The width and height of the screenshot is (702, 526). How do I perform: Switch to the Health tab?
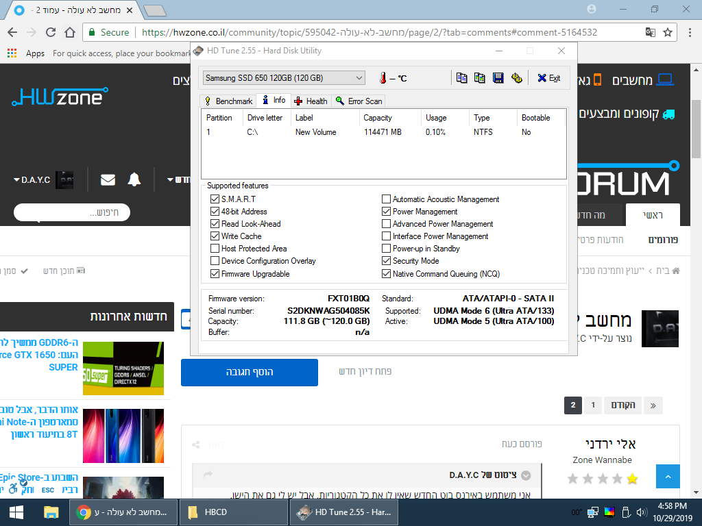[x=311, y=101]
